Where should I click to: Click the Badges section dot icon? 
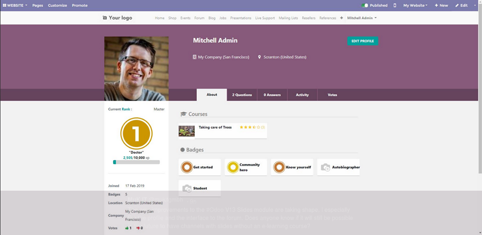183,150
